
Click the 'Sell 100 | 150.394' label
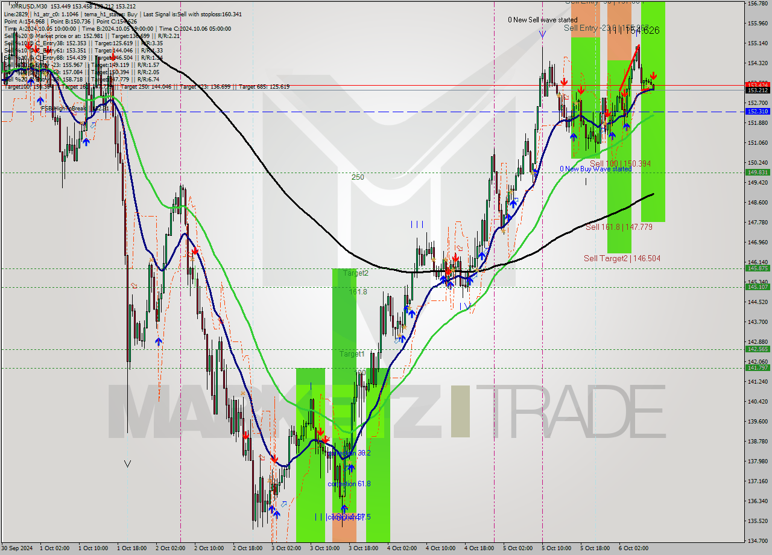click(x=620, y=163)
